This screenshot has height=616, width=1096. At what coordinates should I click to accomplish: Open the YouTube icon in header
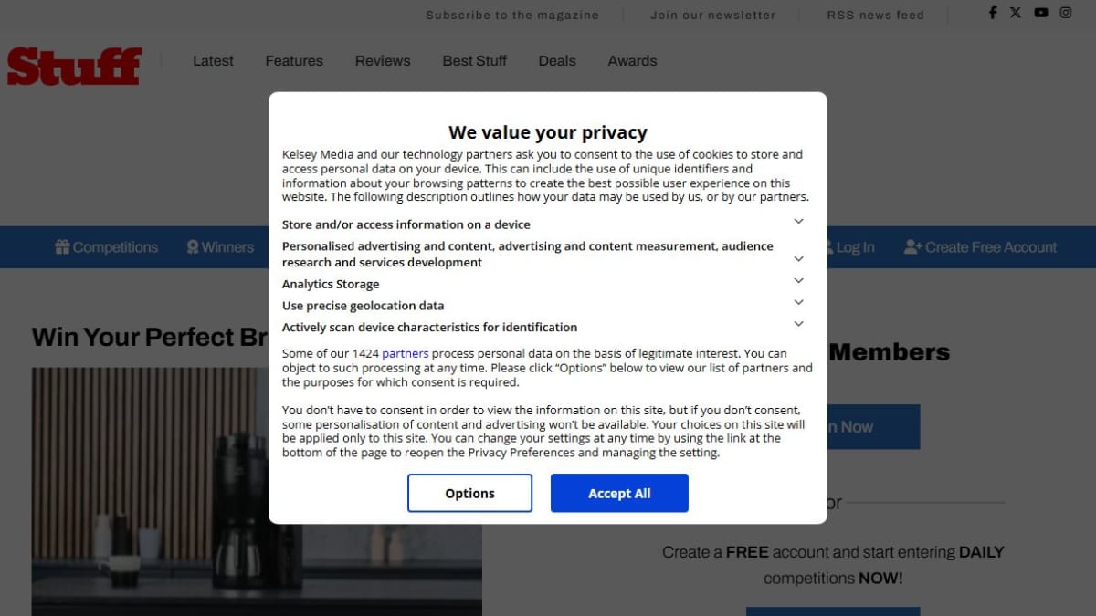pos(1041,13)
